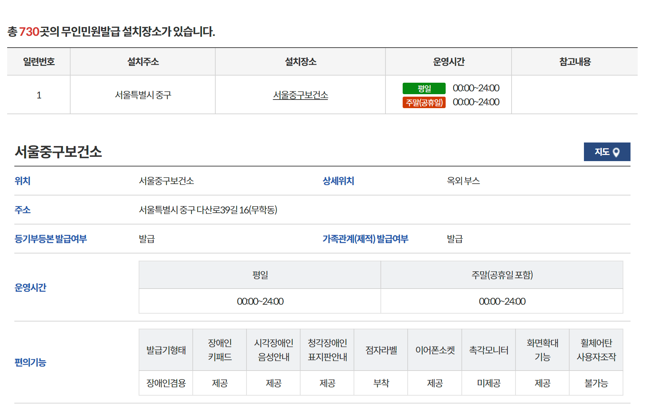Select the 미제공 status under 촉각모니터
This screenshot has height=406, width=652.
[x=489, y=383]
